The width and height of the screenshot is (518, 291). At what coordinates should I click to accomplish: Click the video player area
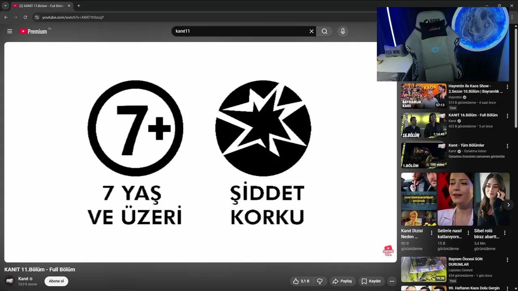click(x=200, y=152)
